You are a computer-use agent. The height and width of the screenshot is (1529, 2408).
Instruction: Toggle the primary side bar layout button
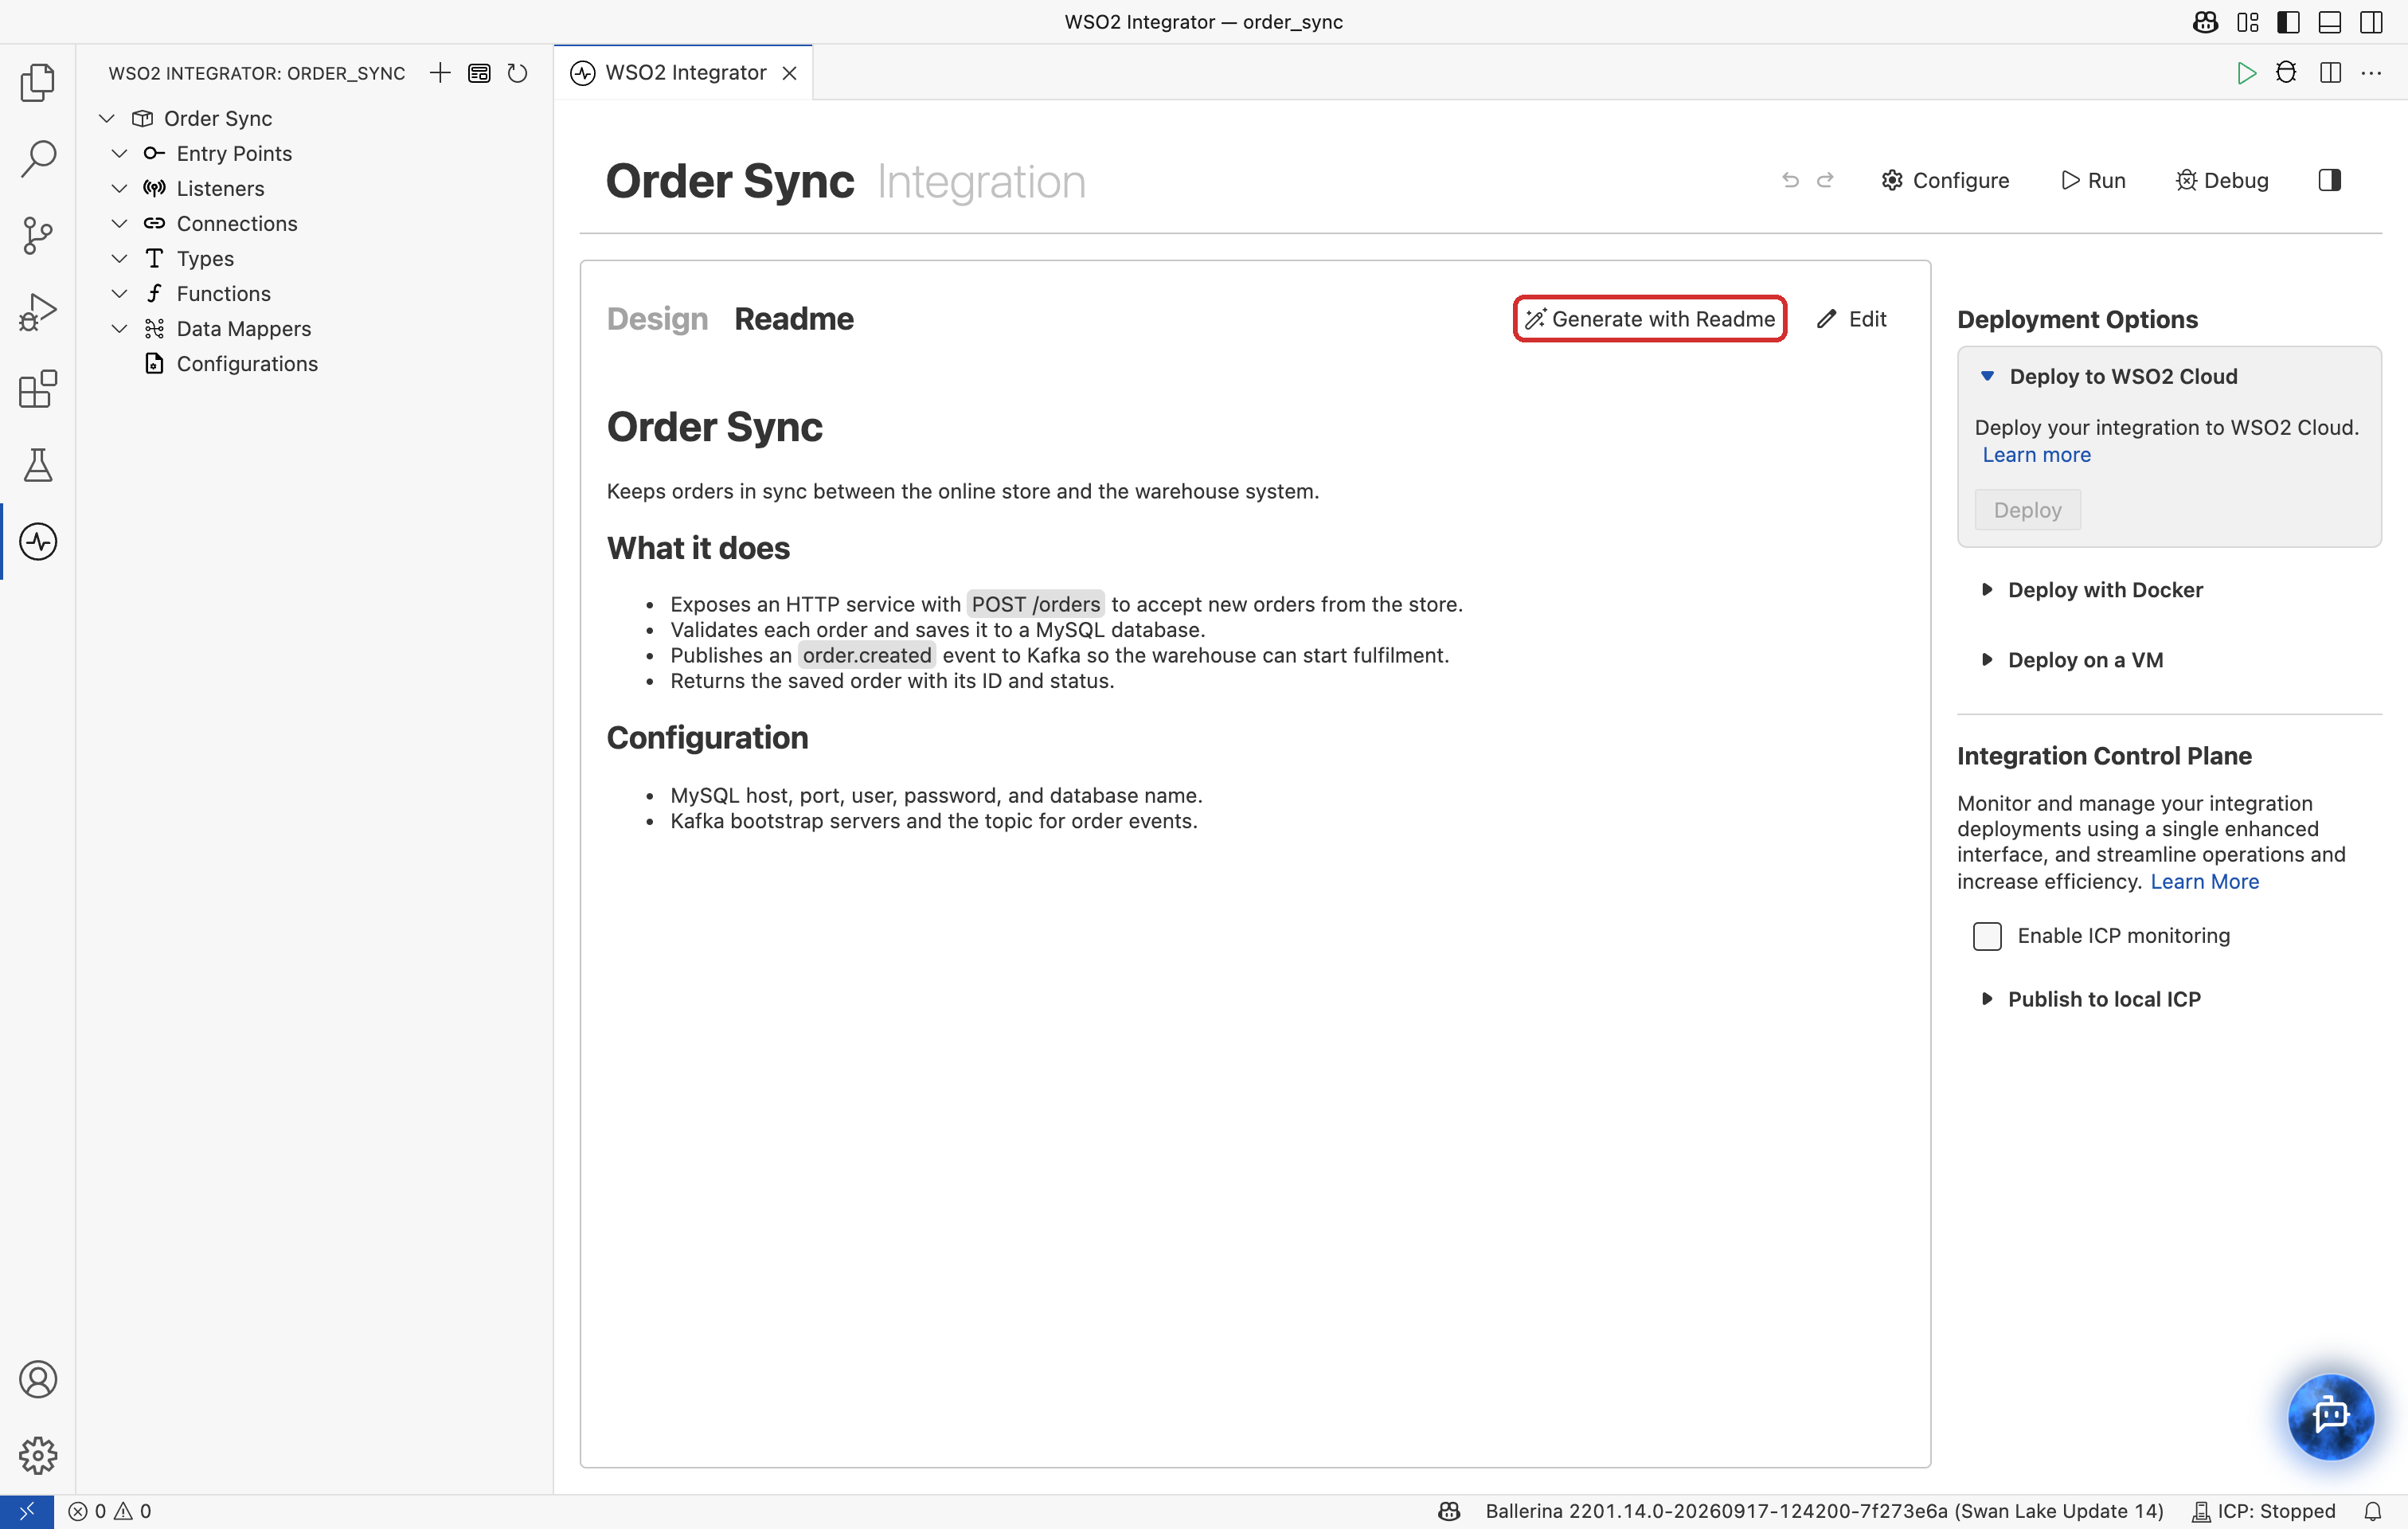2288,22
